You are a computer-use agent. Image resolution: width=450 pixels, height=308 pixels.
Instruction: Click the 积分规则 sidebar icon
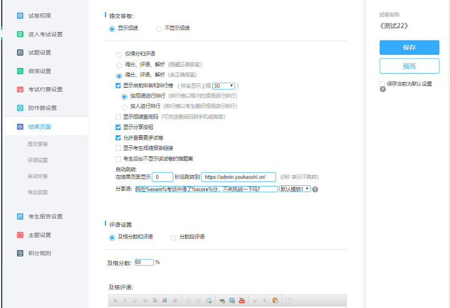click(x=20, y=253)
